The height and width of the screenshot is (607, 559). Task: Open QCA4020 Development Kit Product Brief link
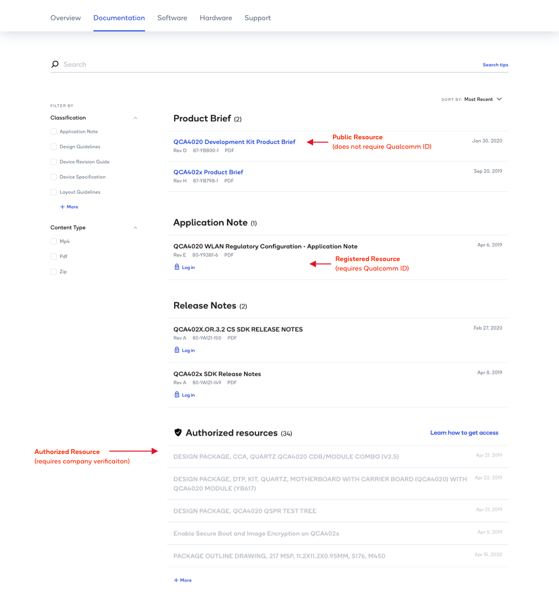234,142
